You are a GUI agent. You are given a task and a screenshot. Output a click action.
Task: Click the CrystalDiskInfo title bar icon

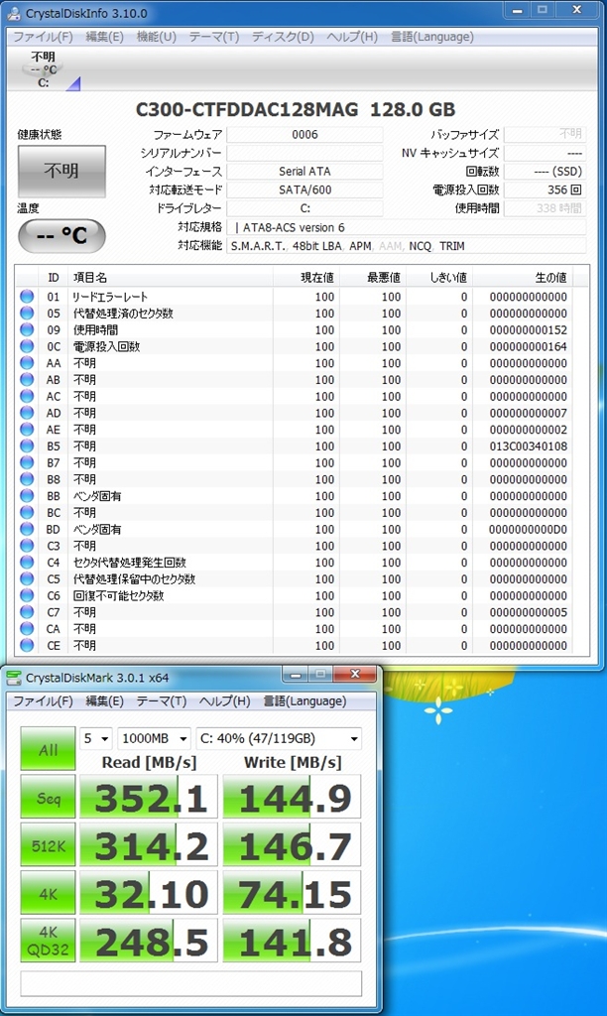(14, 13)
